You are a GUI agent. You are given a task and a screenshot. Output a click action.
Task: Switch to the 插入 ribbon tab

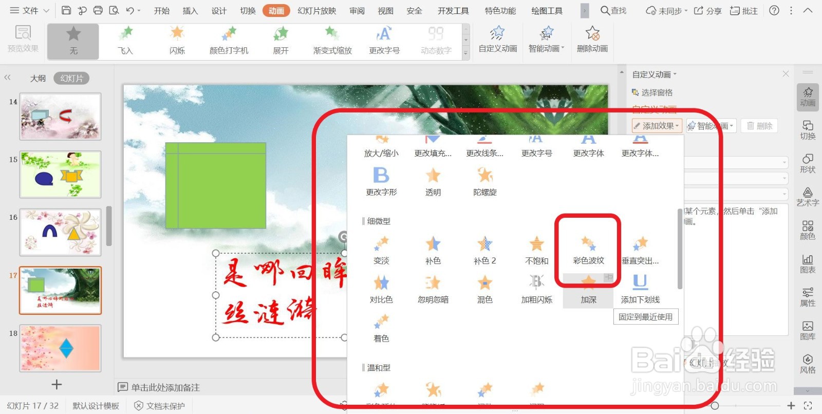[x=190, y=11]
